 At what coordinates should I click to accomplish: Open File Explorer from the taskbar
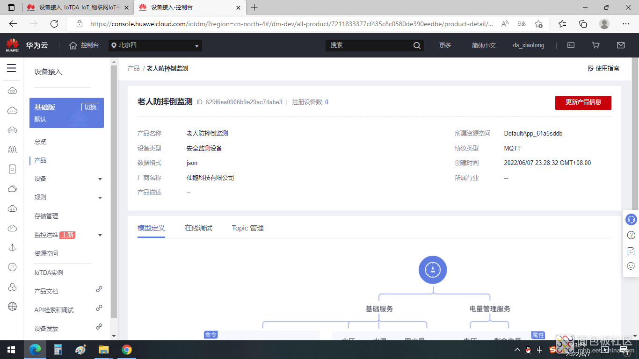tap(103, 350)
